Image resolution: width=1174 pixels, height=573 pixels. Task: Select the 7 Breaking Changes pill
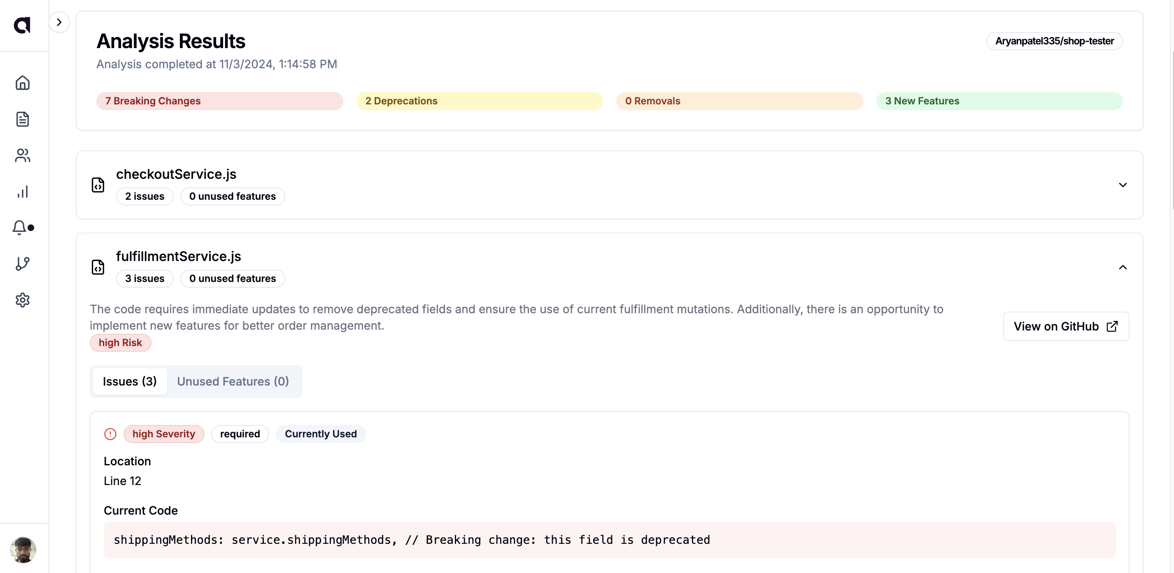point(219,101)
